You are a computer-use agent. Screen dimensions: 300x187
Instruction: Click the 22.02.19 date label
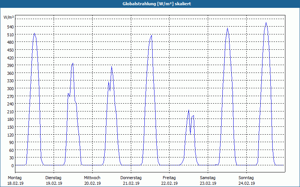(x=169, y=183)
